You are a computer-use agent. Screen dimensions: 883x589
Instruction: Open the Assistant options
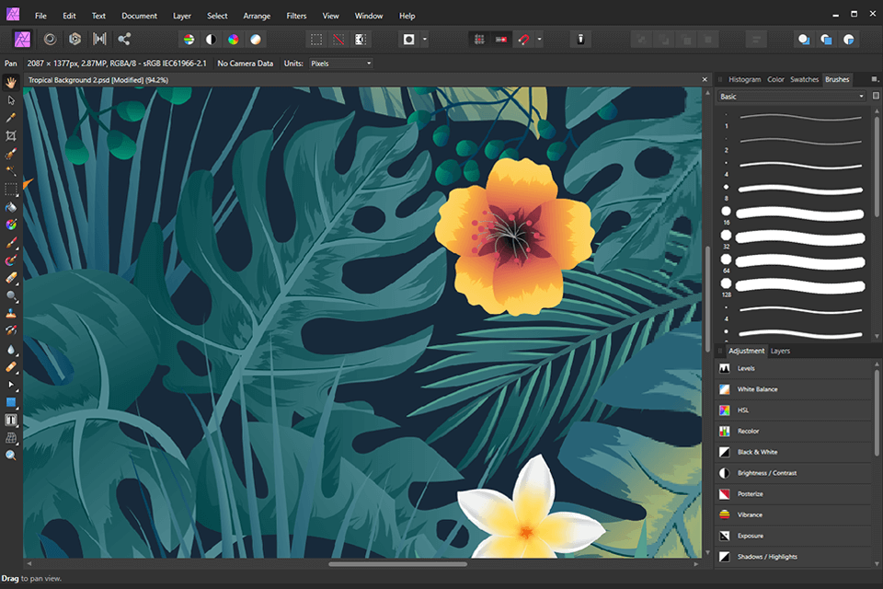[580, 40]
